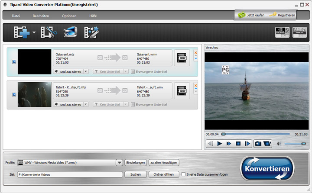Open the Datei menu

pyautogui.click(x=16, y=16)
